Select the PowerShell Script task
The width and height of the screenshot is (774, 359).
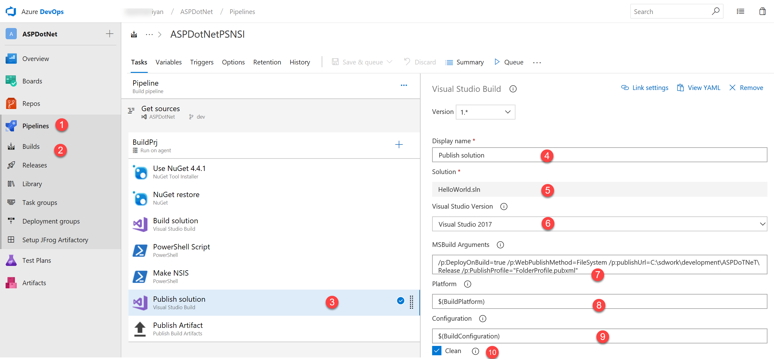coord(274,250)
